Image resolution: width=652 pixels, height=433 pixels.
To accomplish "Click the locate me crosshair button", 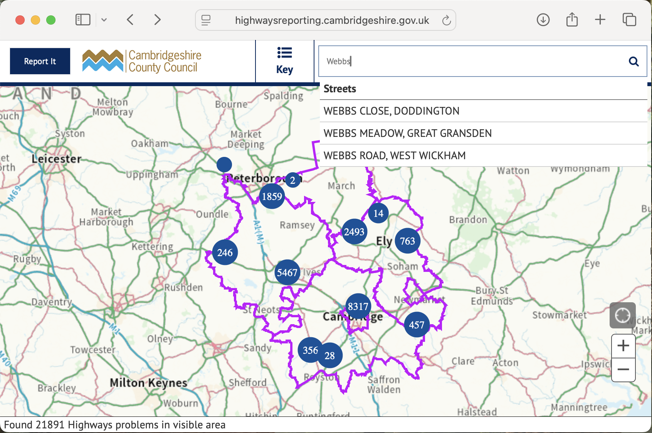I will 622,315.
